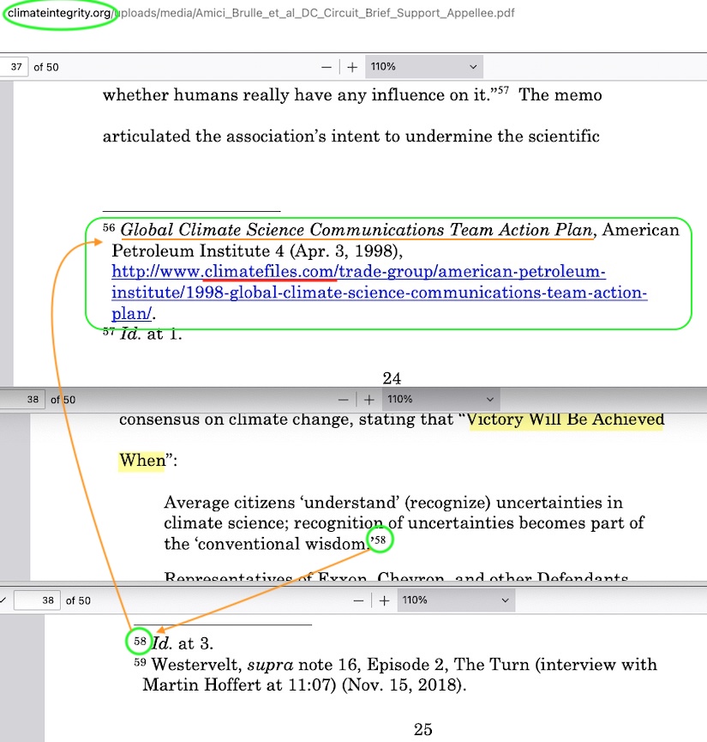The height and width of the screenshot is (742, 707).
Task: Click the 'Global Climate Science Communications' italic title
Action: 356,230
